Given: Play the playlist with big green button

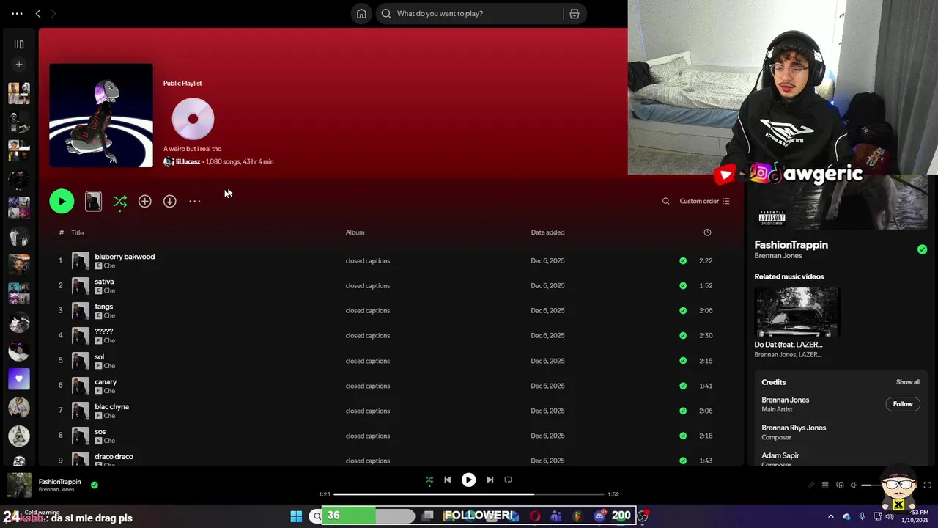Looking at the screenshot, I should 62,201.
